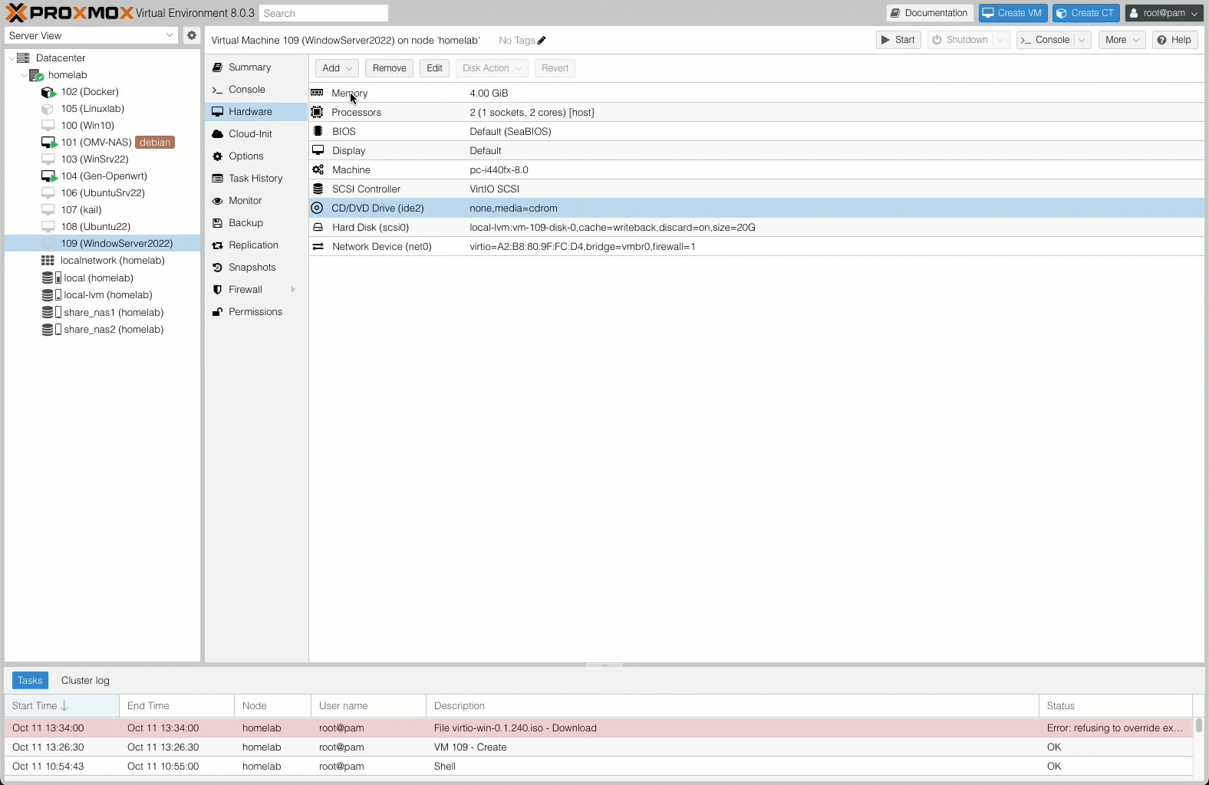Open the Hardware tab
This screenshot has height=785, width=1209.
coord(256,112)
